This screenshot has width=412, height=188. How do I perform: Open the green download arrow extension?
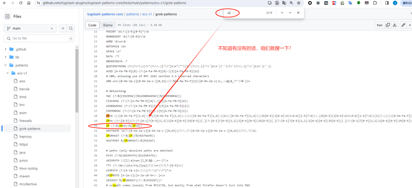[x=358, y=3]
